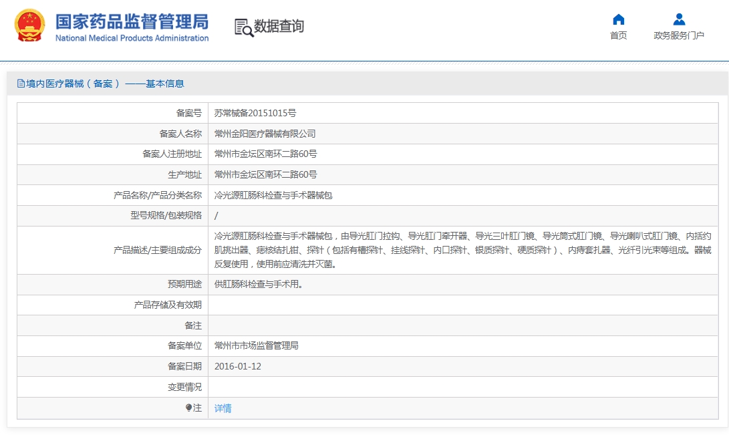The height and width of the screenshot is (437, 729).
Task: Click the National Medical Products Administration English subtitle
Action: point(132,38)
